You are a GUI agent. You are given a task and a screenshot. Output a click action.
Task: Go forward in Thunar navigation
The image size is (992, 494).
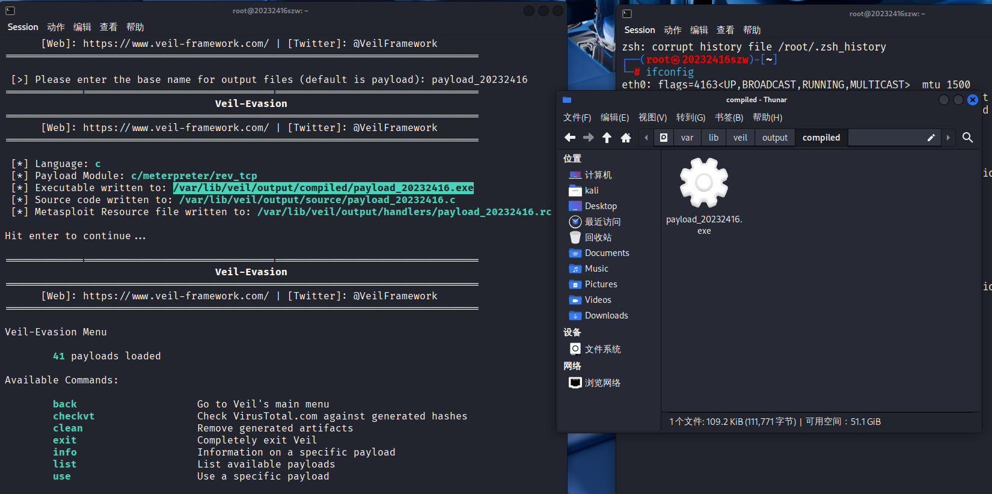pyautogui.click(x=589, y=138)
